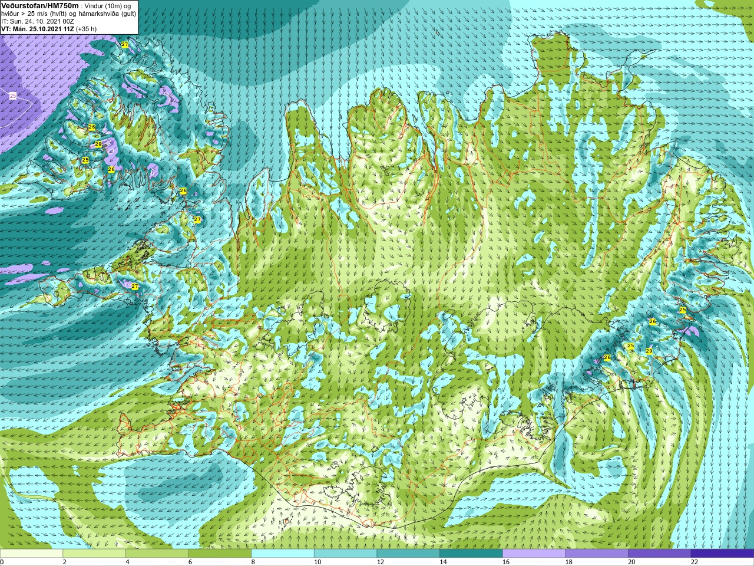Select the light cyan 8–10 m/s legend swatch
Viewport: 754px width, 566px height.
point(283,554)
